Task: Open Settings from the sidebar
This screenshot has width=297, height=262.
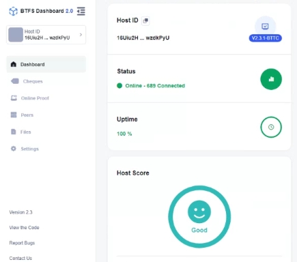Action: point(29,149)
